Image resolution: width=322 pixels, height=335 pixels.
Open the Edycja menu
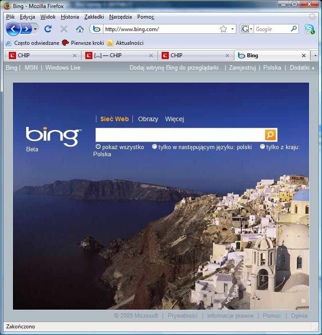coord(28,17)
